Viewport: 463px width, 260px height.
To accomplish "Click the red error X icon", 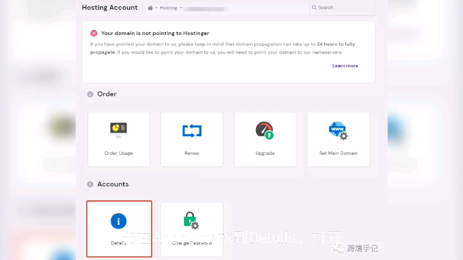I will coord(94,33).
